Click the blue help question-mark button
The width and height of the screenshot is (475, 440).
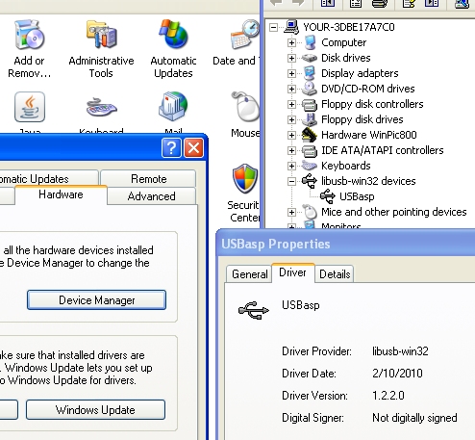(171, 148)
